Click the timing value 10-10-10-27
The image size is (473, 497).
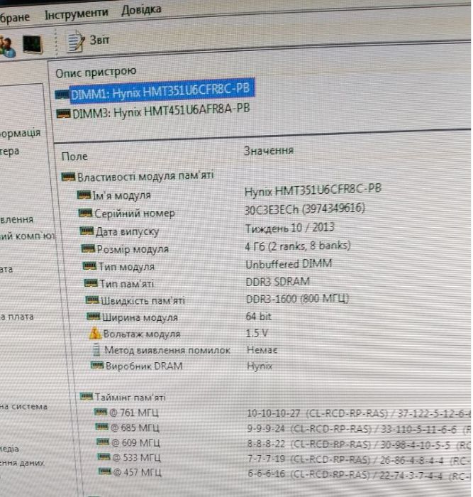273,413
